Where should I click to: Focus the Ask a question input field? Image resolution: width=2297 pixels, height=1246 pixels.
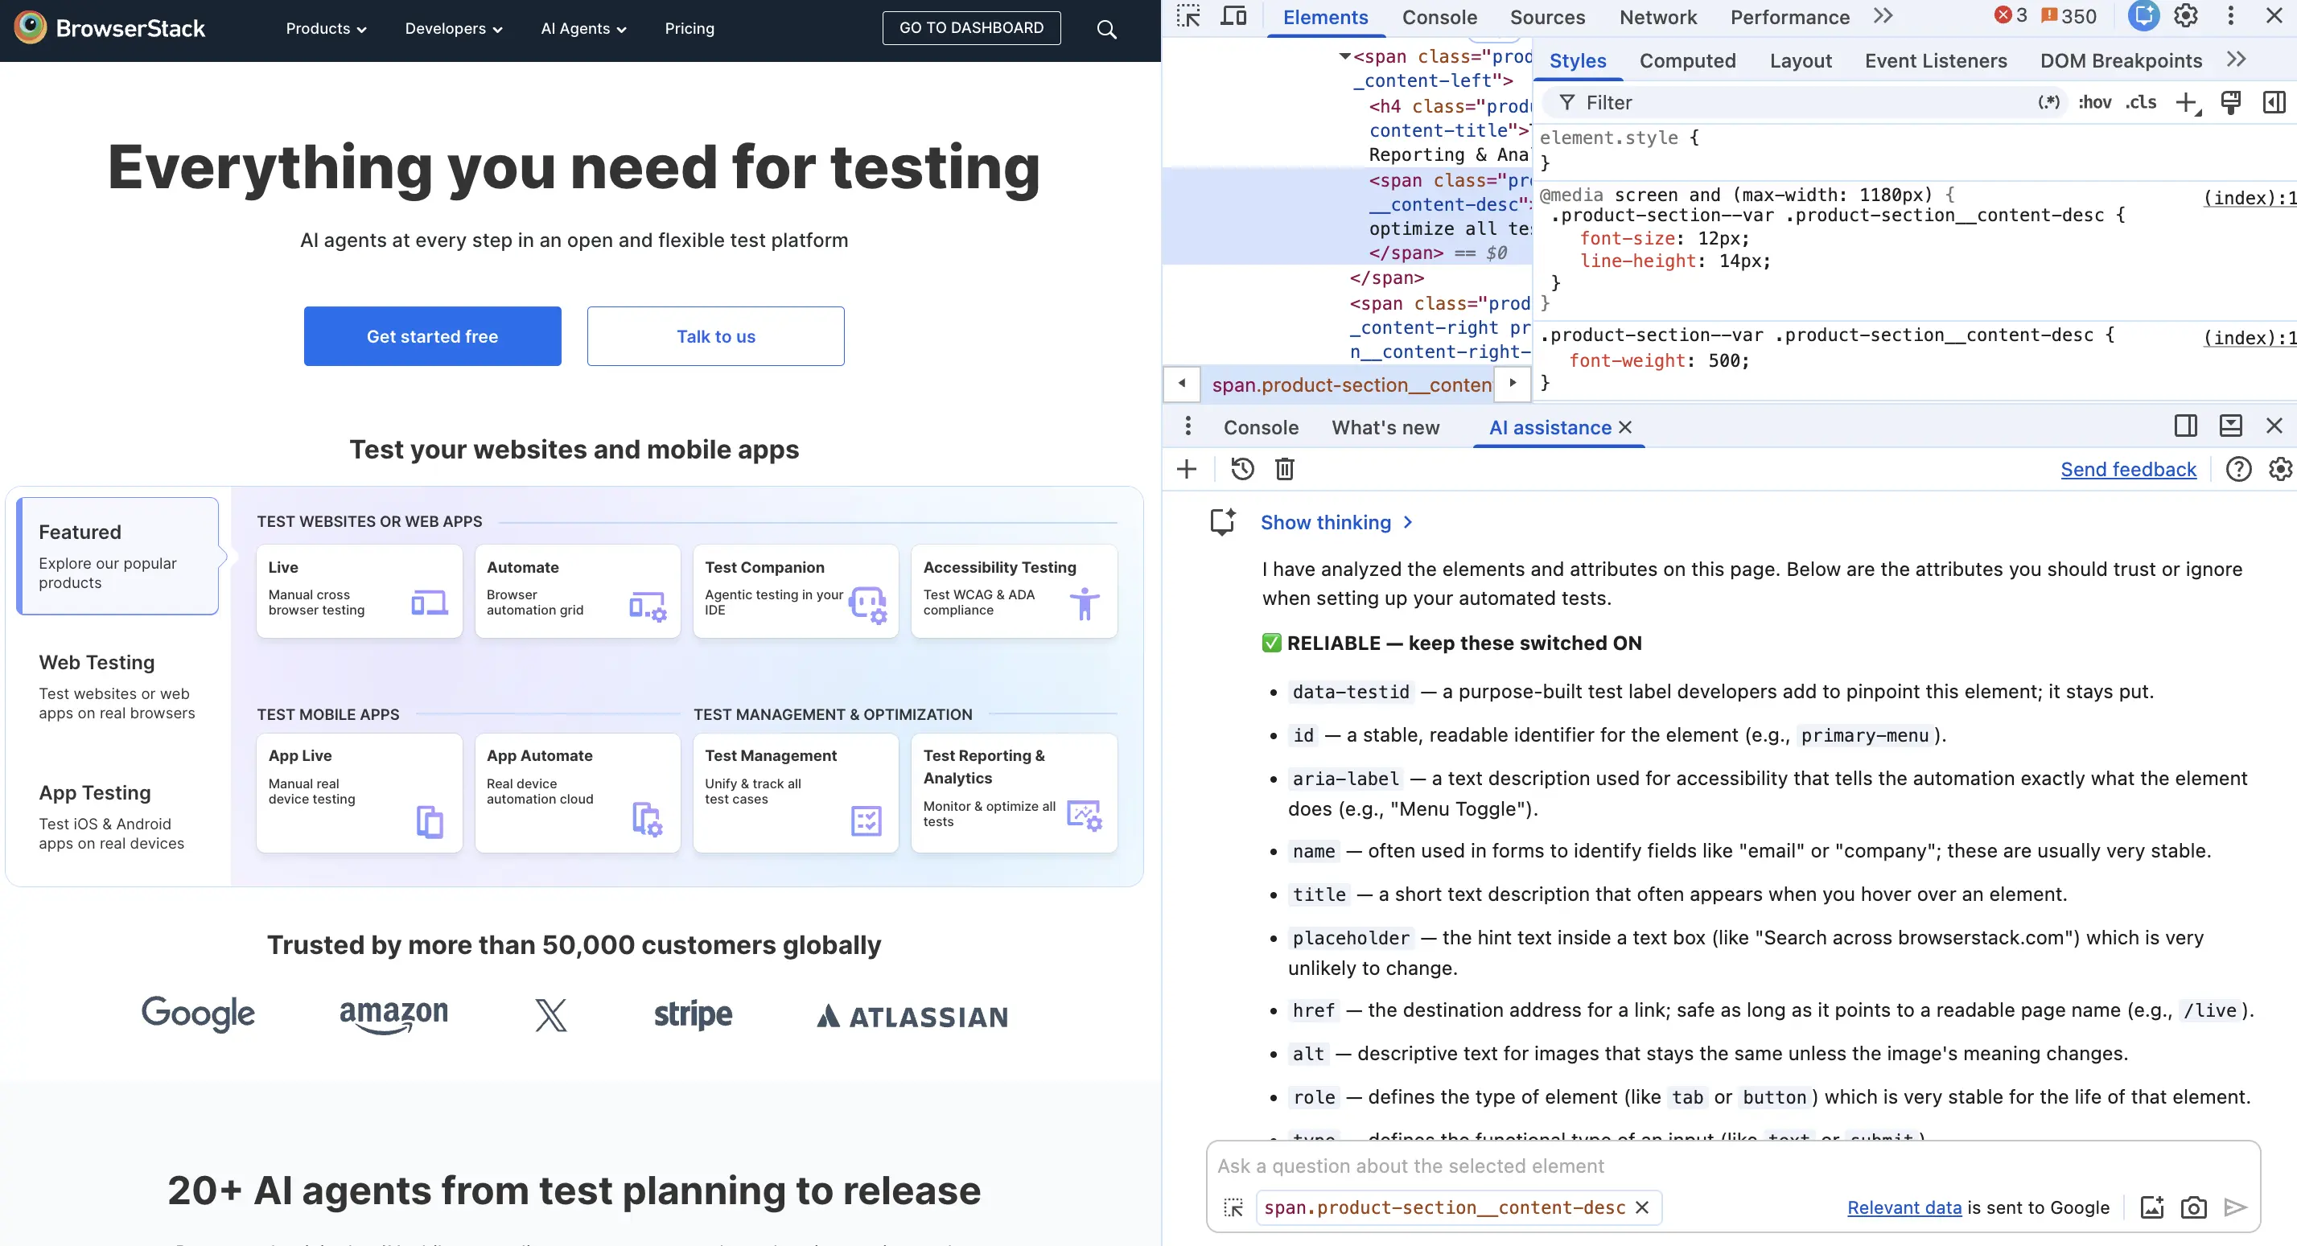point(1731,1166)
